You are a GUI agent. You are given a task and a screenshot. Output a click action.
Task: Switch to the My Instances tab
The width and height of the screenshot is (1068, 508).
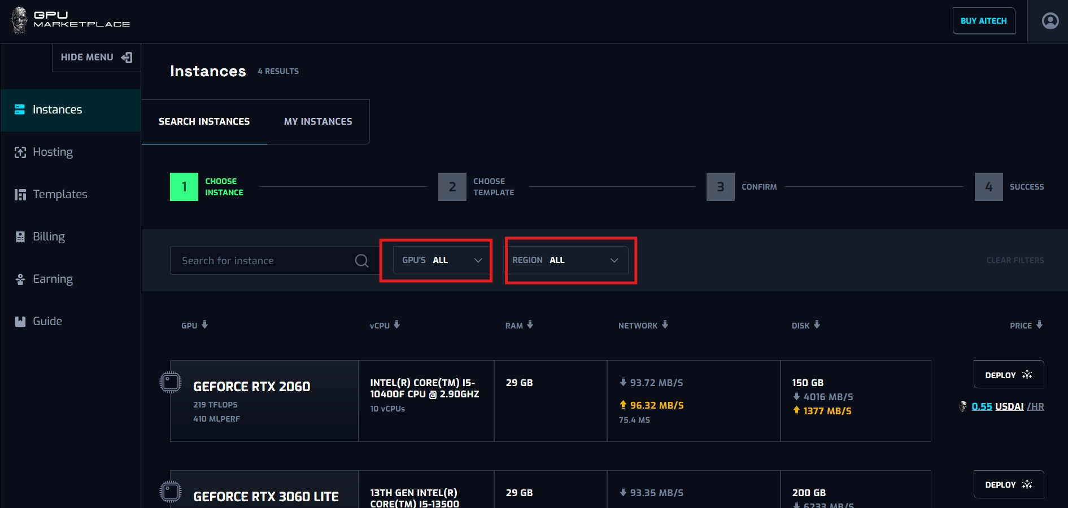point(318,122)
